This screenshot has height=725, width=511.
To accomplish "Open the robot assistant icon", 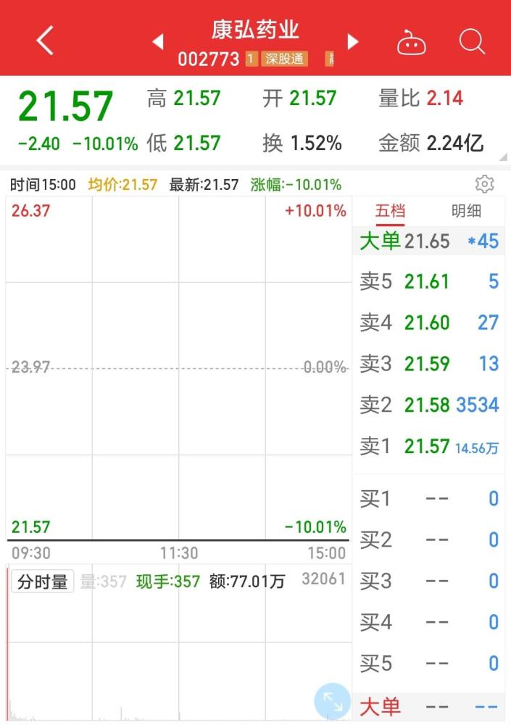I will pyautogui.click(x=411, y=43).
